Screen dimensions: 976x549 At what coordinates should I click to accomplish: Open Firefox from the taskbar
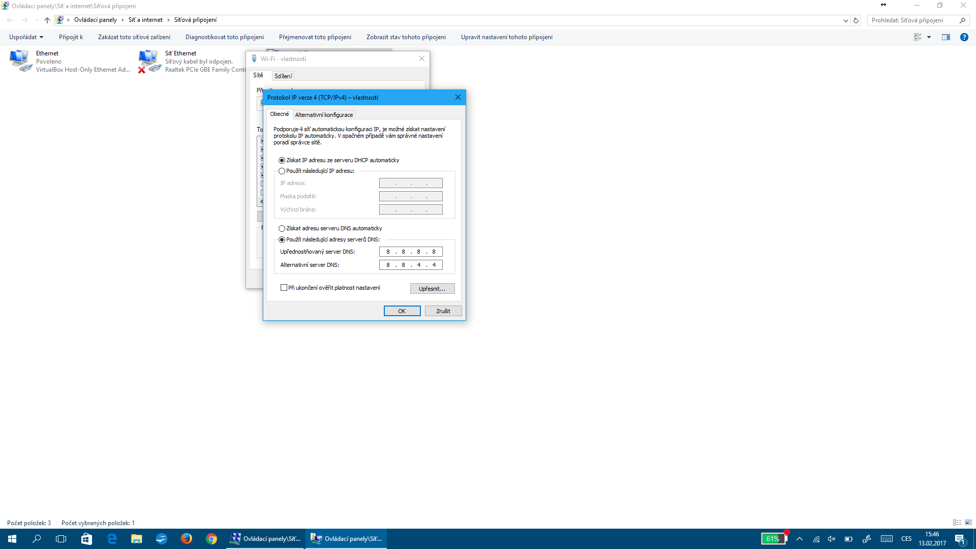pyautogui.click(x=187, y=539)
